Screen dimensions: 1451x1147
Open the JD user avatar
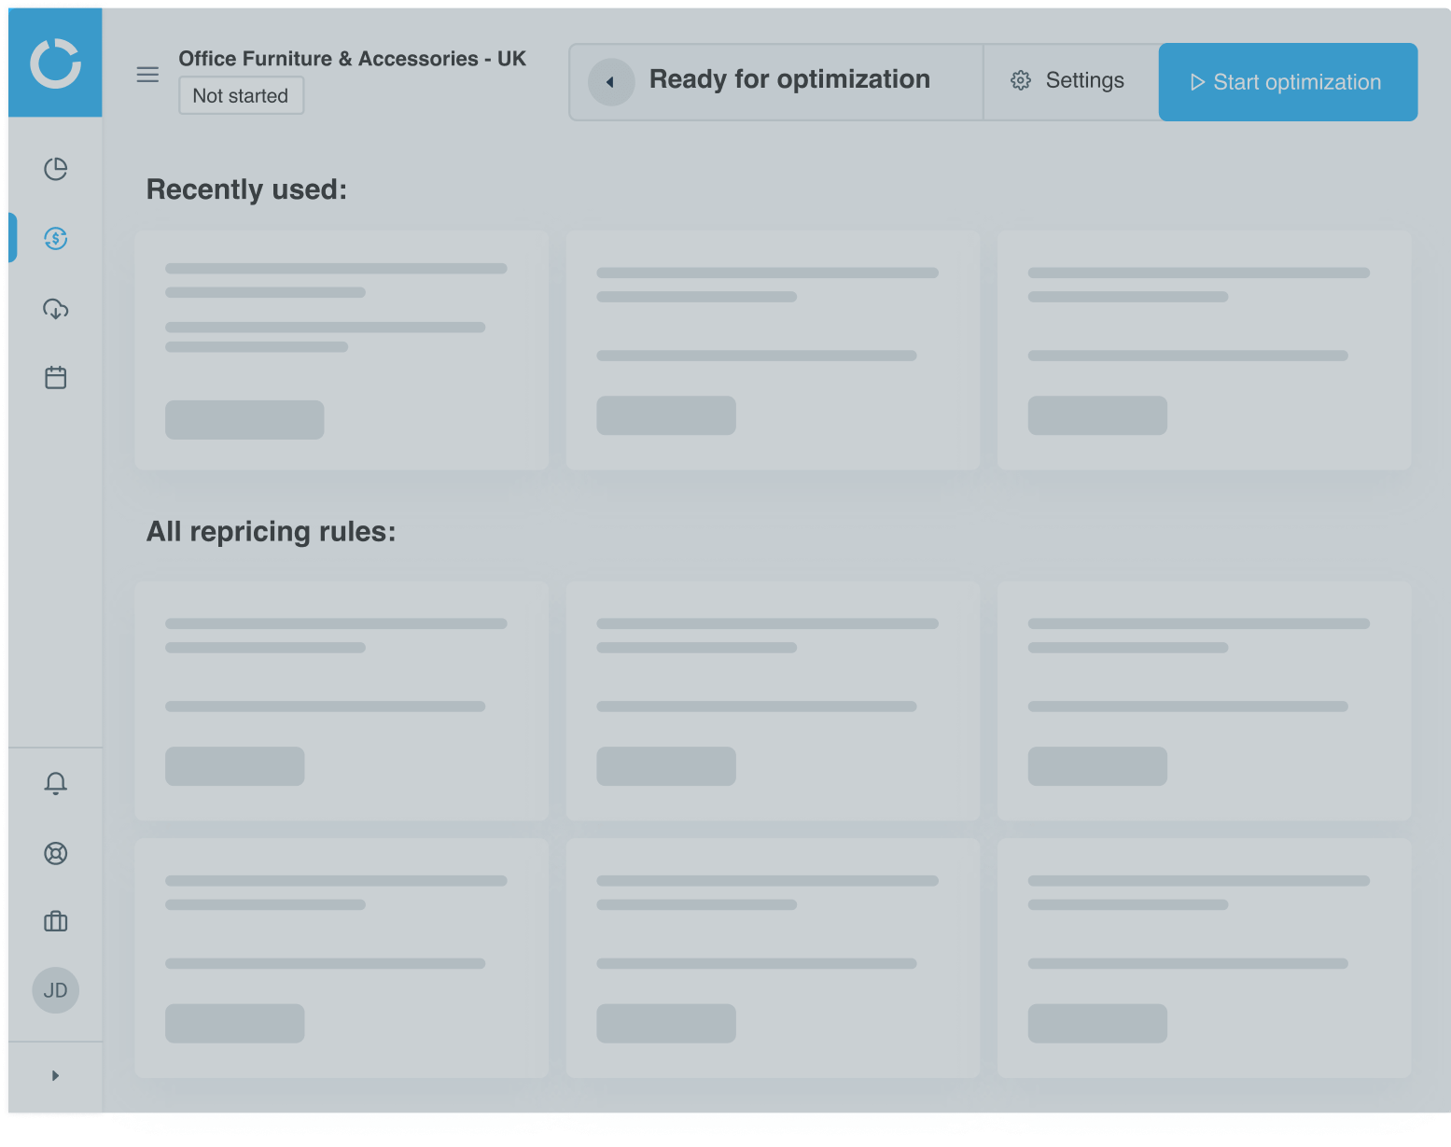[x=56, y=990]
